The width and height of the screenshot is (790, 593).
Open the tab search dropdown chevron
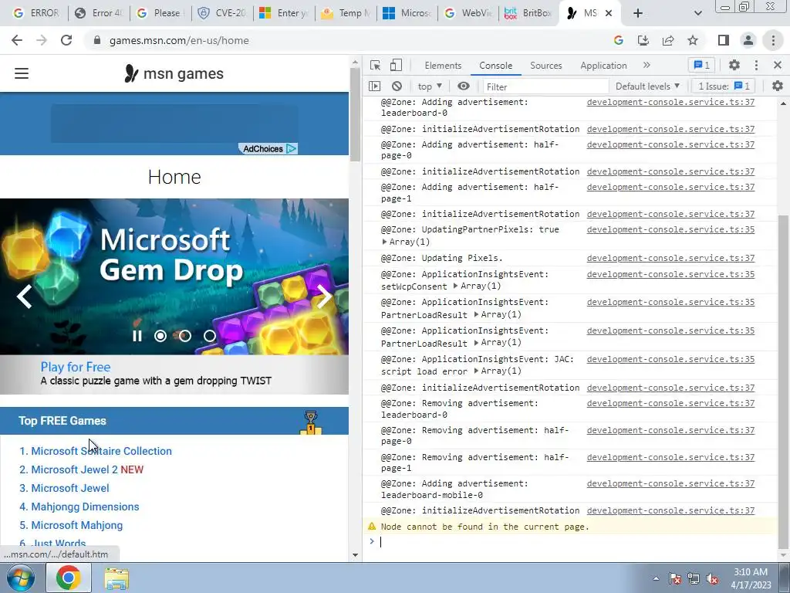point(697,13)
